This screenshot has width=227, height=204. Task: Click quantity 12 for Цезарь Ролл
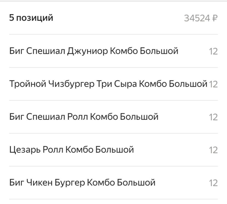213,150
